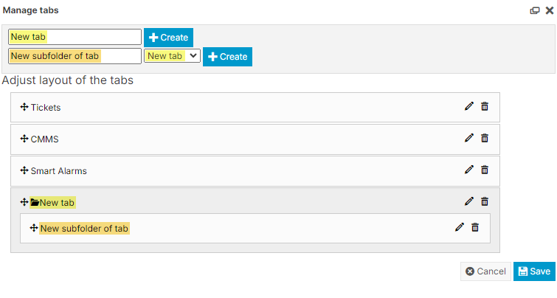Open the parent tab dropdown selector
Viewport: 557px width, 298px height.
tap(173, 56)
